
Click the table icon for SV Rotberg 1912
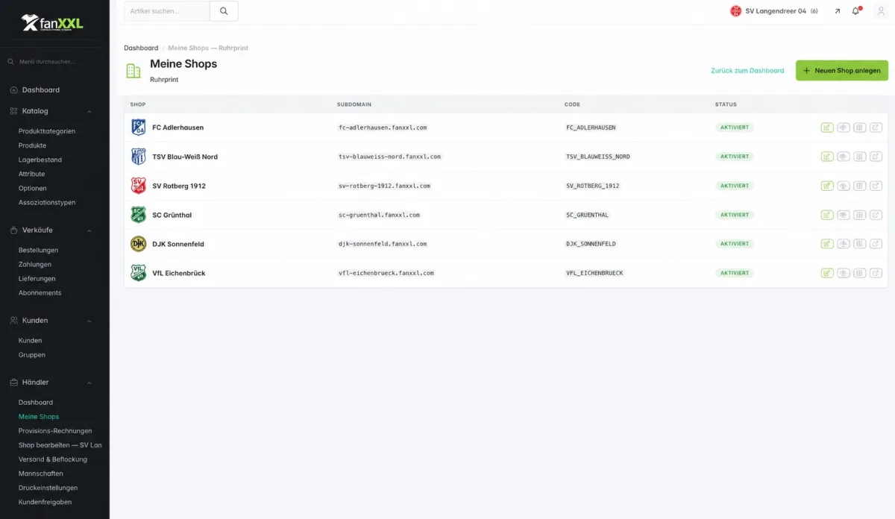click(860, 186)
